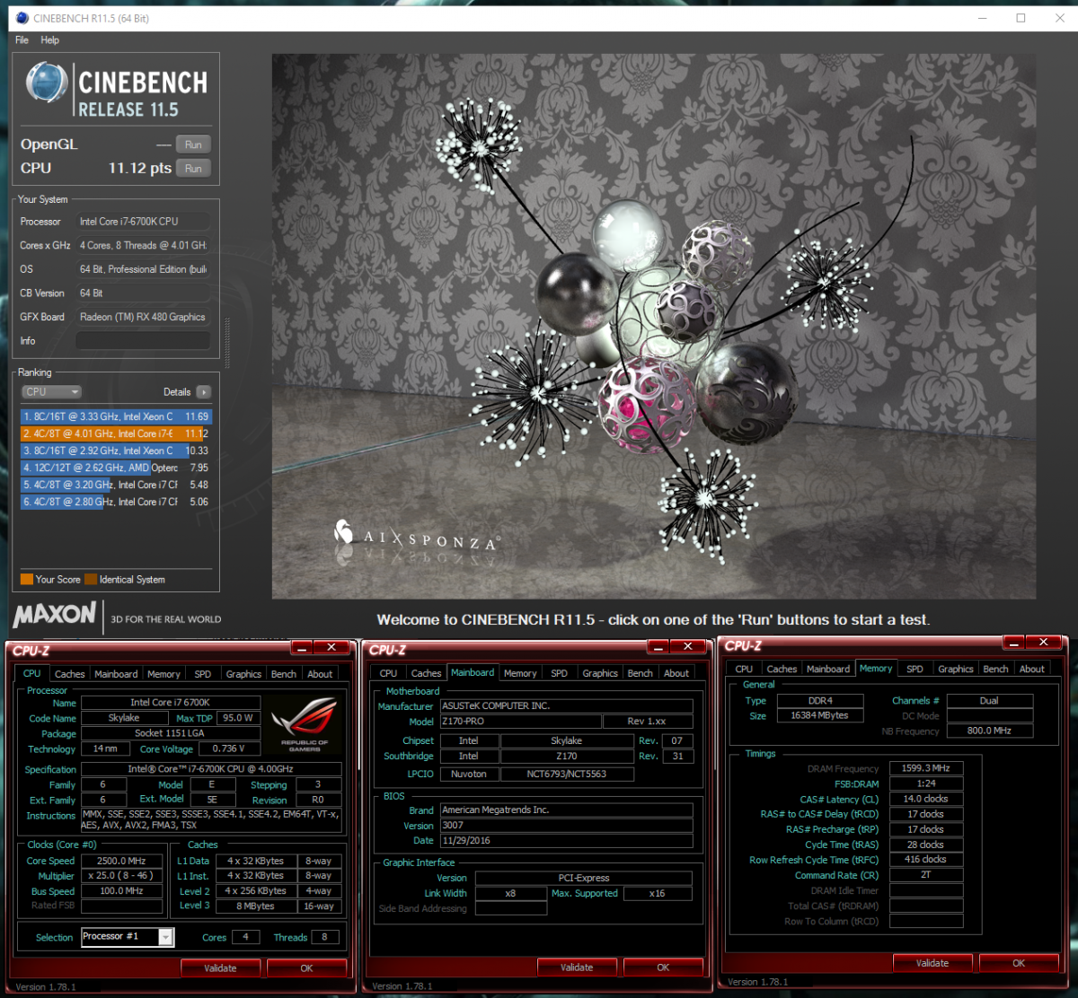Close the CPU-Z window showing the CPU tab

(331, 647)
